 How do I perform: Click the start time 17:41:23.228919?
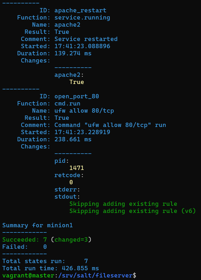pyautogui.click(x=82, y=132)
